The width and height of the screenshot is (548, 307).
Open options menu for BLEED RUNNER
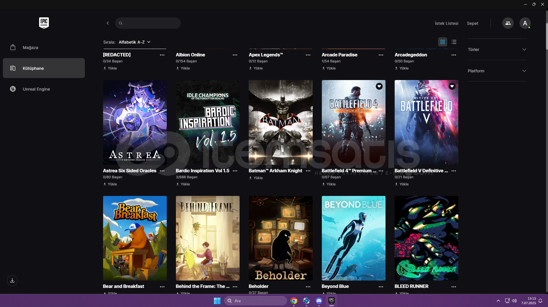pos(453,286)
